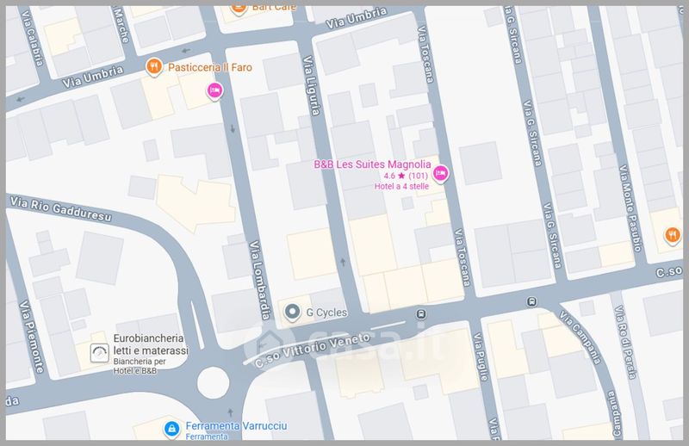
Task: Click the G Cycles text label
Action: click(327, 312)
